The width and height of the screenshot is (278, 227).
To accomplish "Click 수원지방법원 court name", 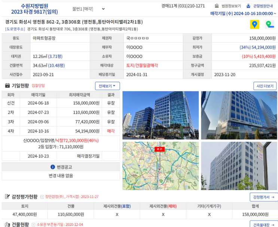I will coord(34,6).
